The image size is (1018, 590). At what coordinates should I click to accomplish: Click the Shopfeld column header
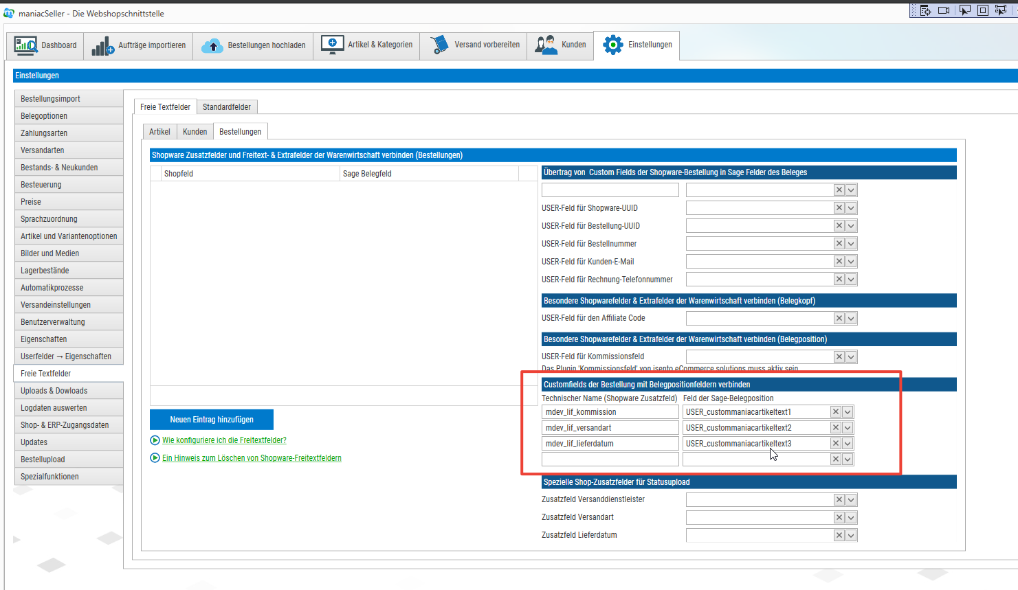click(251, 174)
